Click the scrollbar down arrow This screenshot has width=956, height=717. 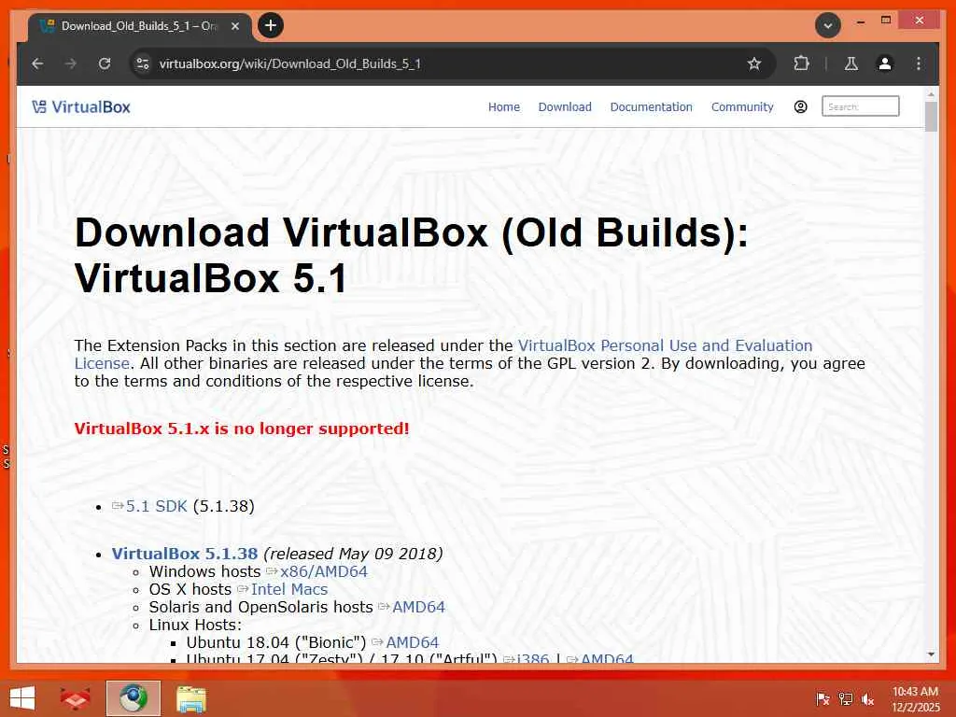pyautogui.click(x=931, y=654)
